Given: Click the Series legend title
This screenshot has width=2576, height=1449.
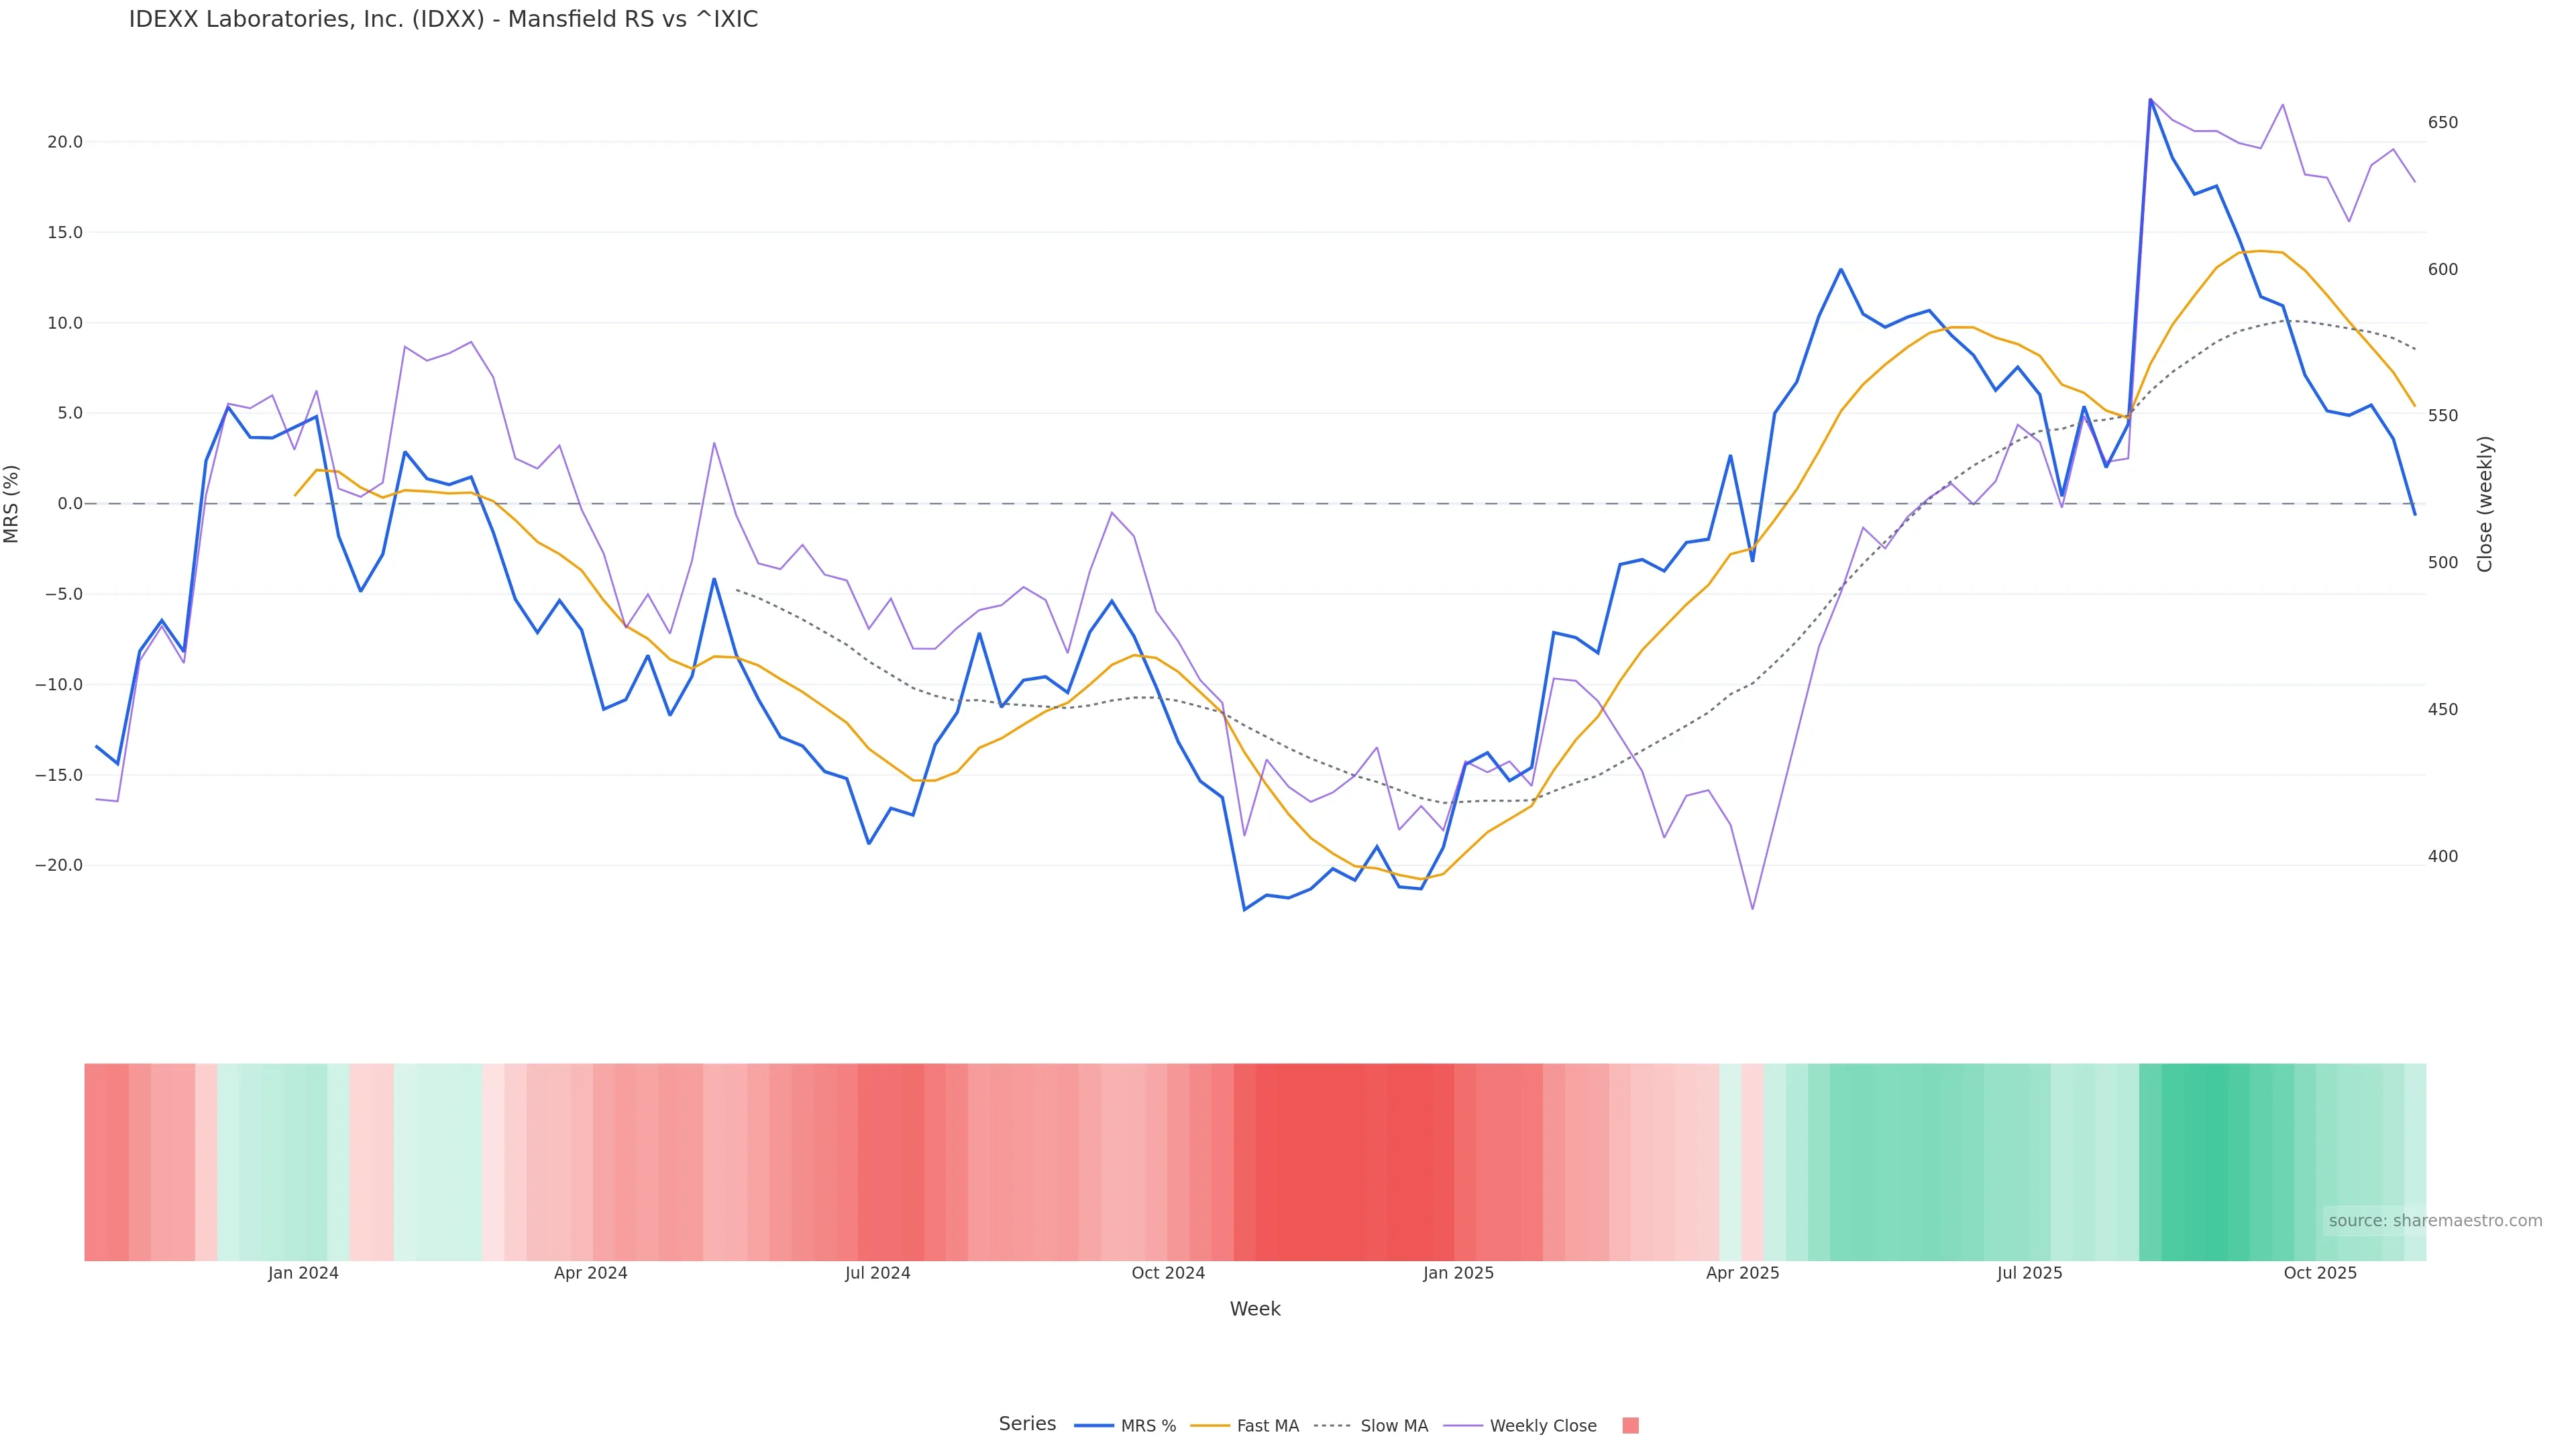Looking at the screenshot, I should point(1027,1423).
